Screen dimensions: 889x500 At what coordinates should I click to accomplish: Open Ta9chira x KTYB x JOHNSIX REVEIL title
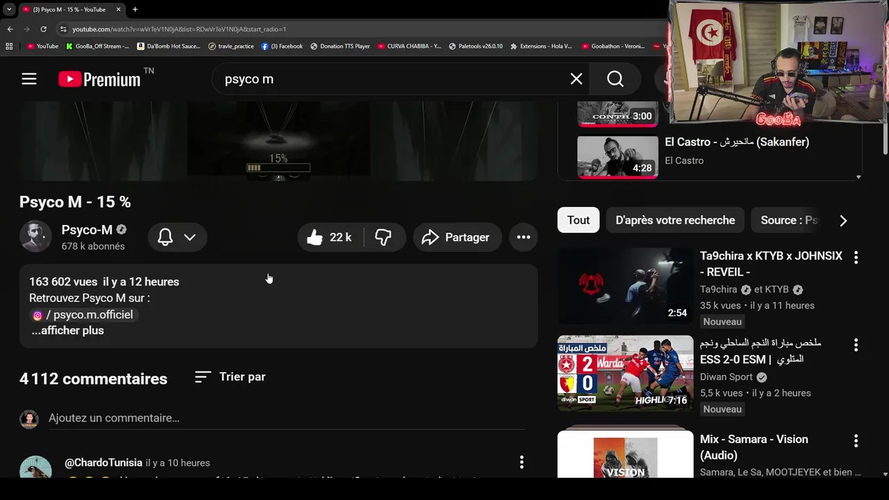click(x=771, y=264)
